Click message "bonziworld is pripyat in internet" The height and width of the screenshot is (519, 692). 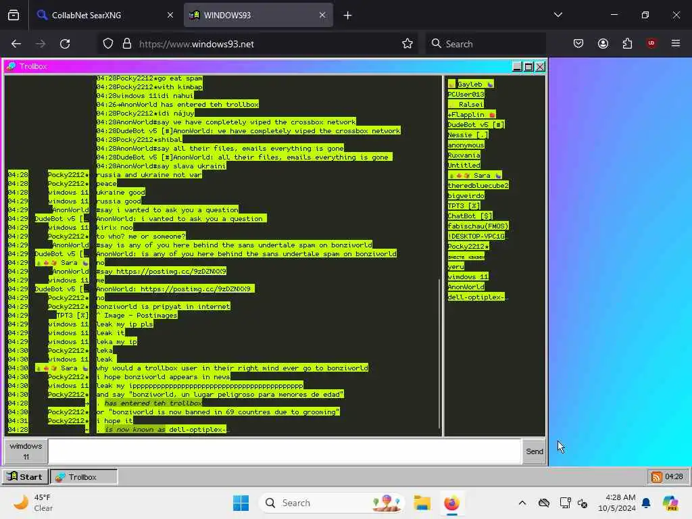pyautogui.click(x=164, y=306)
